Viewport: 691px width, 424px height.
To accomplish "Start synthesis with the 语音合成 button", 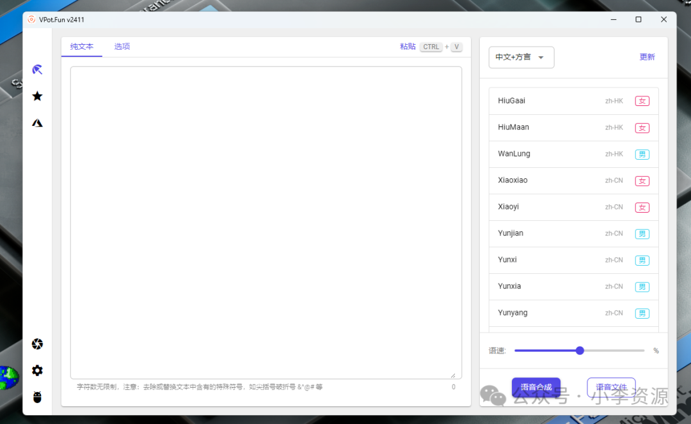I will (536, 387).
